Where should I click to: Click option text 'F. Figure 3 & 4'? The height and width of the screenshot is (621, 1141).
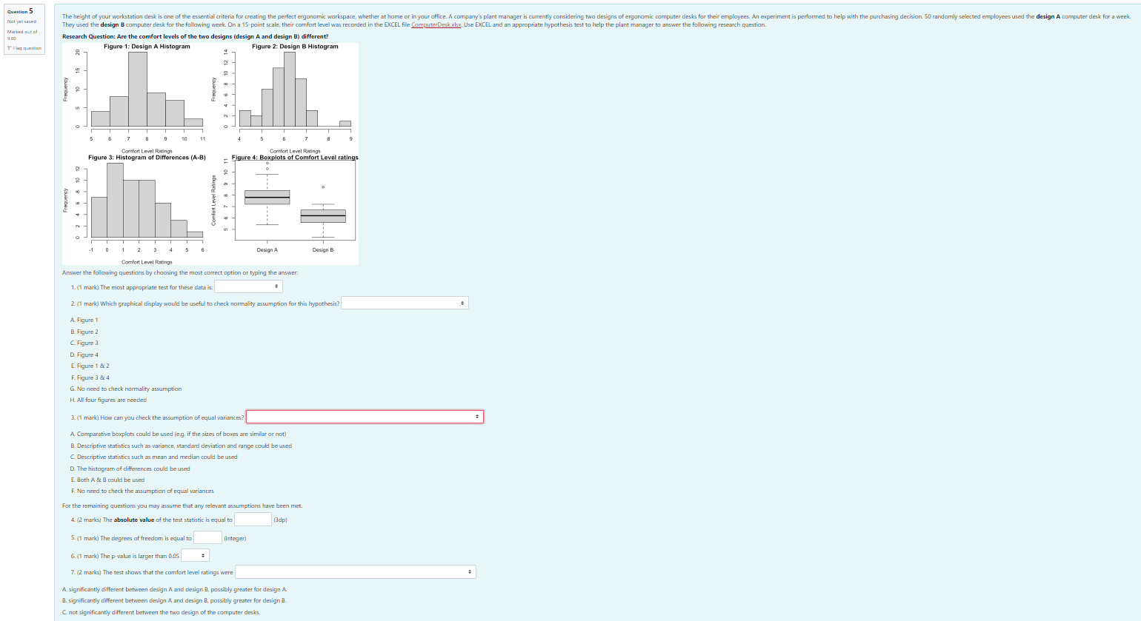90,377
